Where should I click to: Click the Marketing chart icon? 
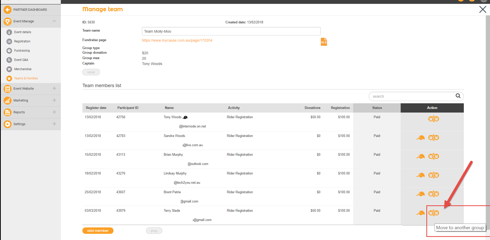pos(7,101)
